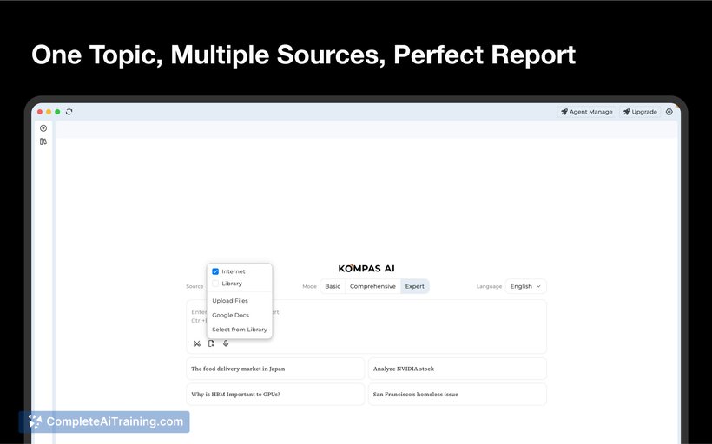Pick 'The food delivery market in Japan' suggestion
The width and height of the screenshot is (712, 444).
(275, 369)
